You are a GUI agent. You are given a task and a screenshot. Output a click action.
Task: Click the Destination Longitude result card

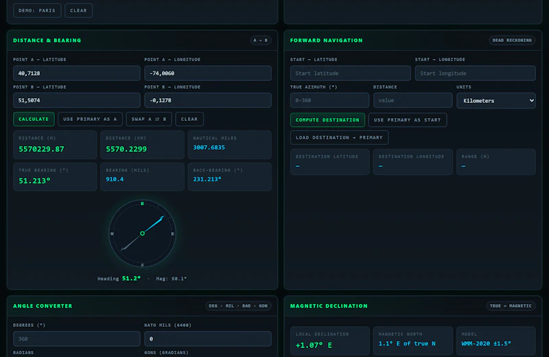coord(413,162)
